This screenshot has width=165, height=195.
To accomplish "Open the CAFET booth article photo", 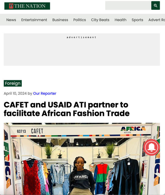I will tap(82, 159).
